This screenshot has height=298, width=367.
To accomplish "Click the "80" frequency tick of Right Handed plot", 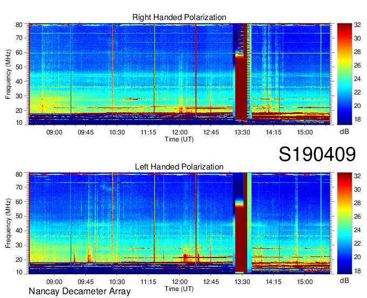I will coord(19,25).
